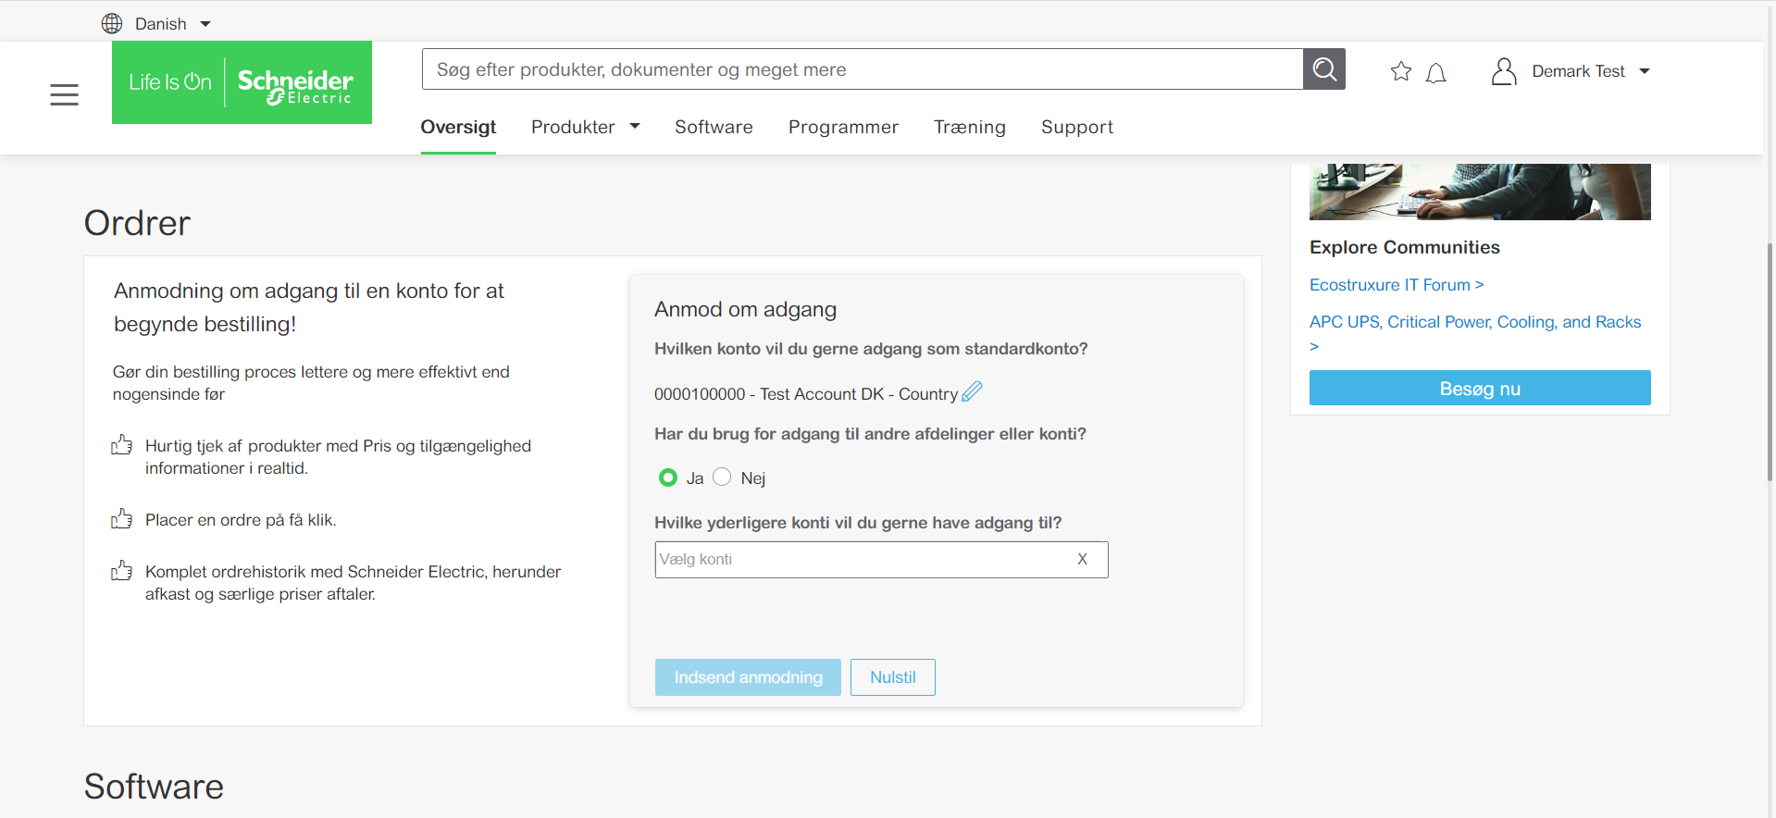The height and width of the screenshot is (818, 1776).
Task: Open the Danish language dropdown
Action: point(172,24)
